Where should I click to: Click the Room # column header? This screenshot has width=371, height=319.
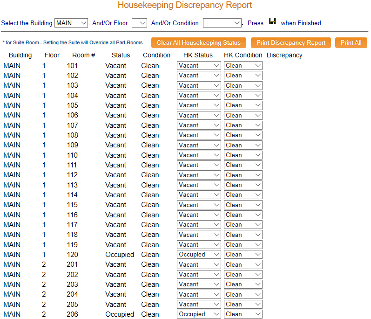(x=84, y=55)
